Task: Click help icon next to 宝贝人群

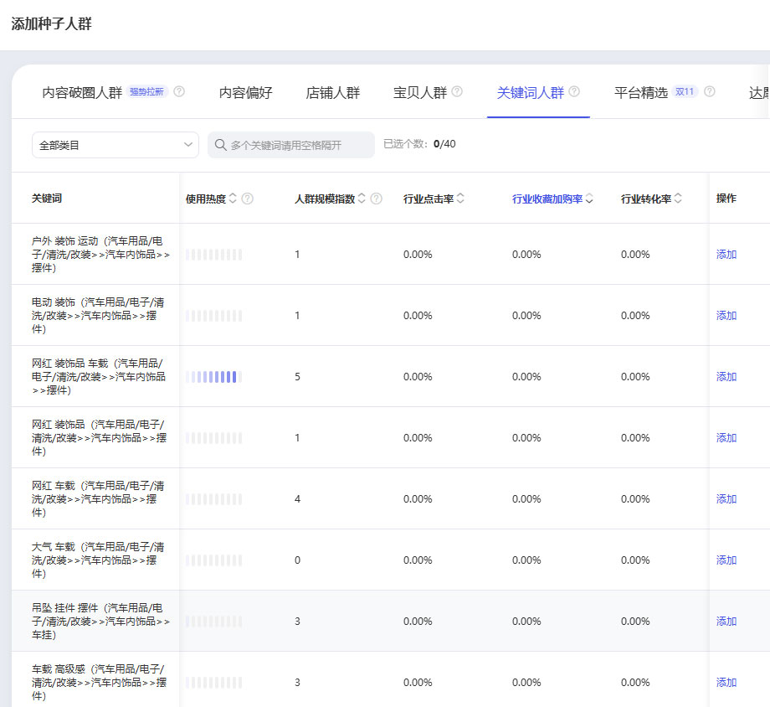Action: (x=457, y=91)
